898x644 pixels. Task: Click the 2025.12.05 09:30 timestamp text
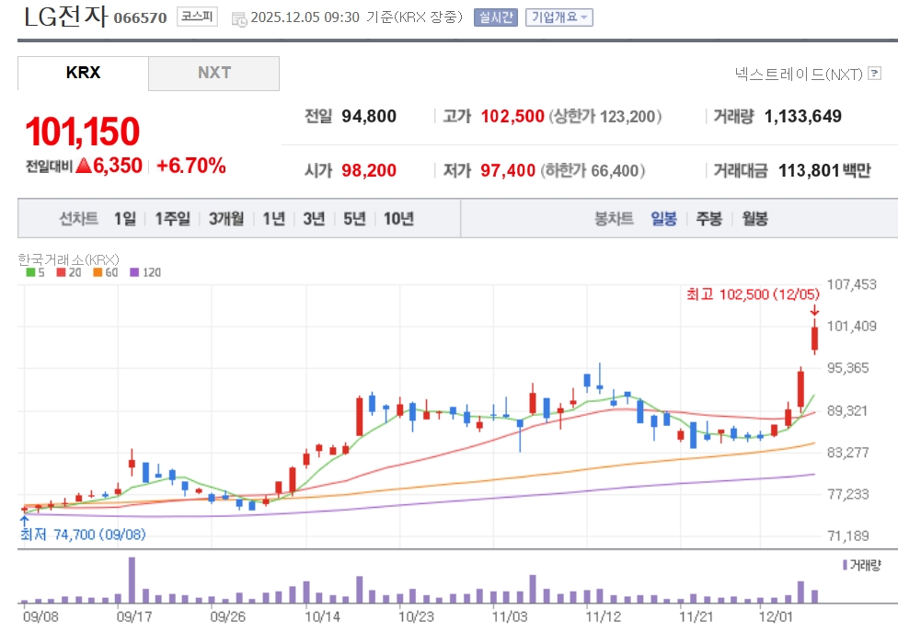coord(305,17)
